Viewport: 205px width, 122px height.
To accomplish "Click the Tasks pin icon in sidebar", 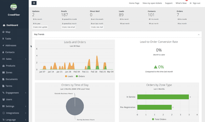I will point(3,39).
